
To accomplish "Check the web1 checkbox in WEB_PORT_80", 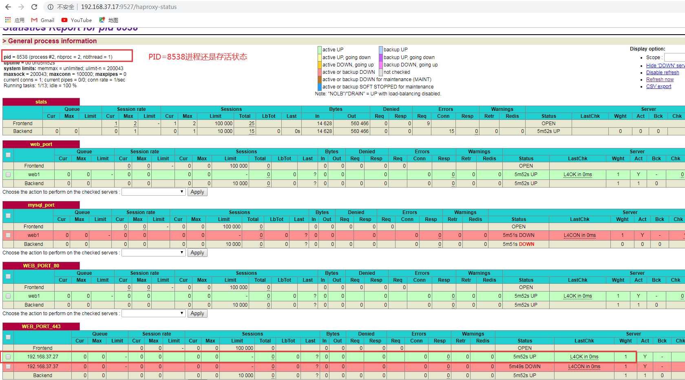I will pyautogui.click(x=8, y=296).
